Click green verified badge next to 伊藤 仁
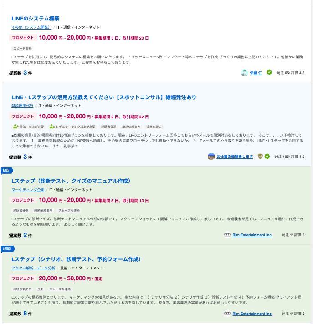Screen dimensions: 313x324 click(269, 72)
